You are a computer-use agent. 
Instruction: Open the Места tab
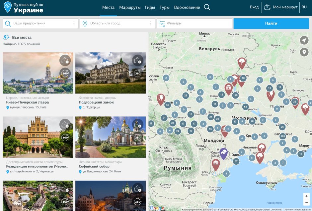click(108, 7)
